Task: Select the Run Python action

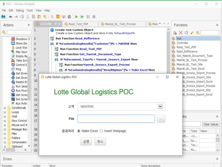Action: pos(19,104)
